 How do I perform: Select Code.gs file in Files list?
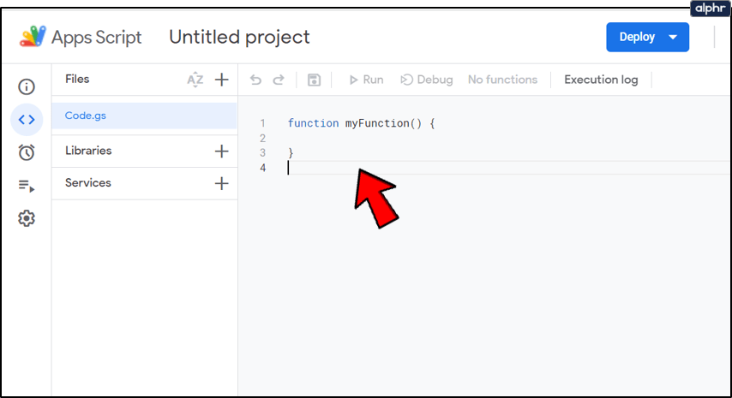coord(86,116)
